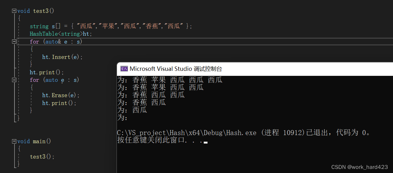Click the 'string s[]' array declaration line
393x173 pixels.
[111, 26]
